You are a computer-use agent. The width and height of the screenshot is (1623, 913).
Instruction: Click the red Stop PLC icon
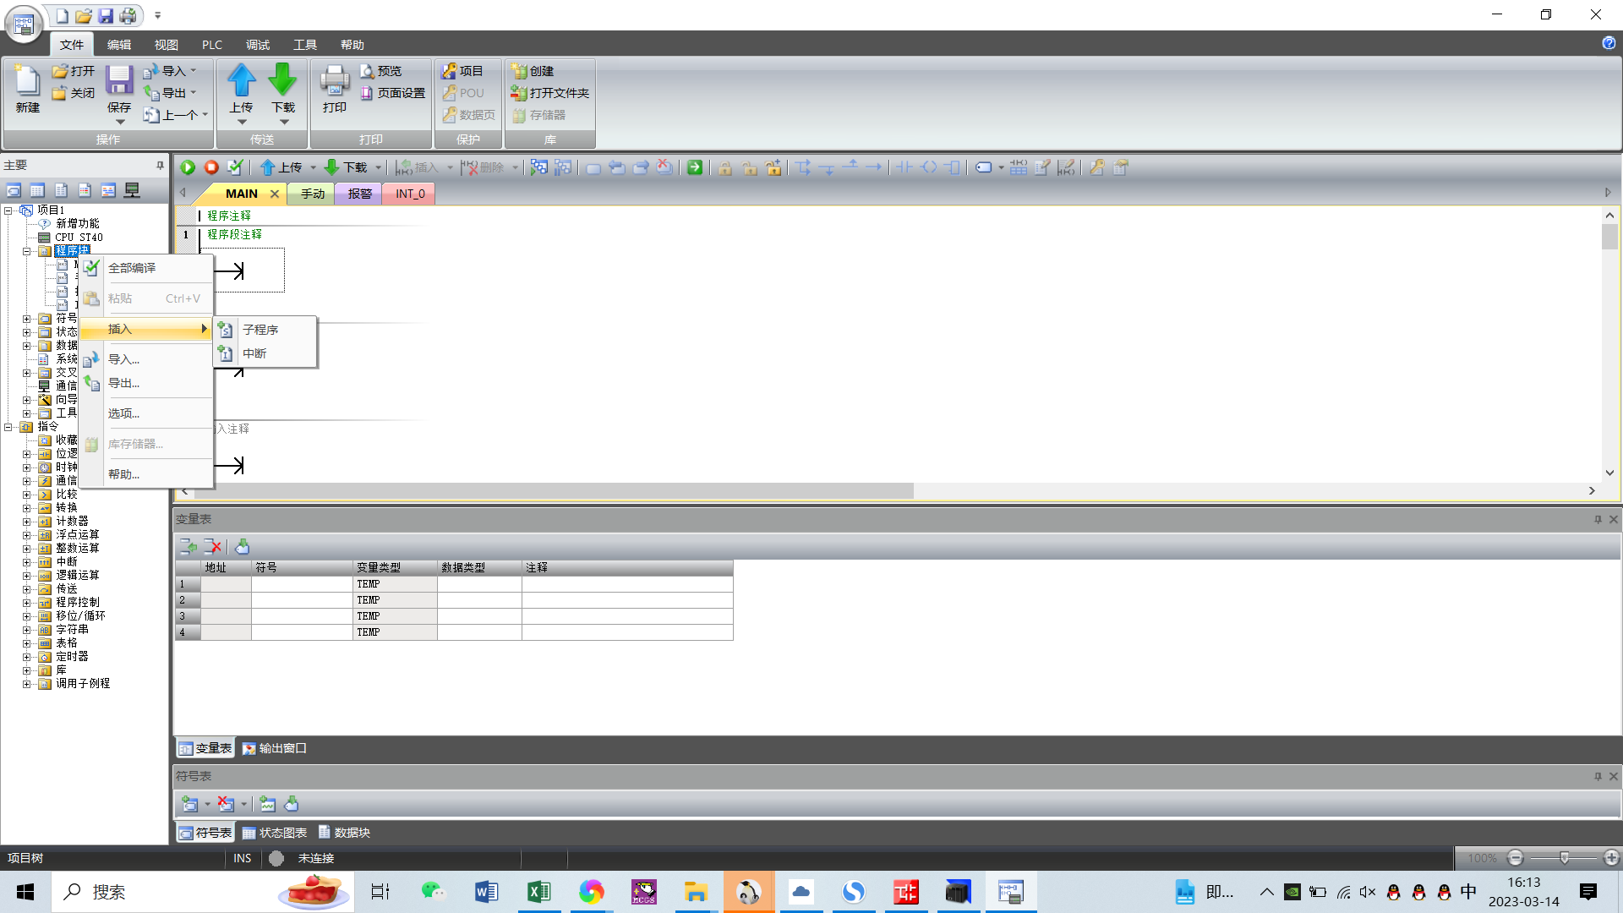tap(211, 167)
